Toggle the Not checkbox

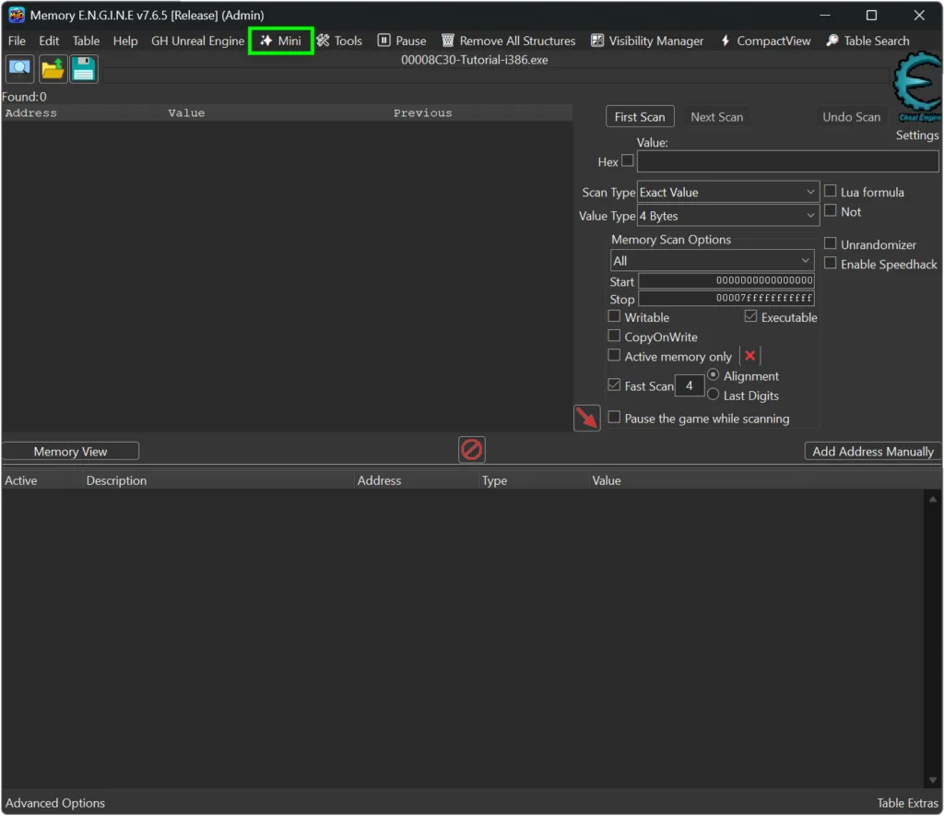click(x=830, y=210)
